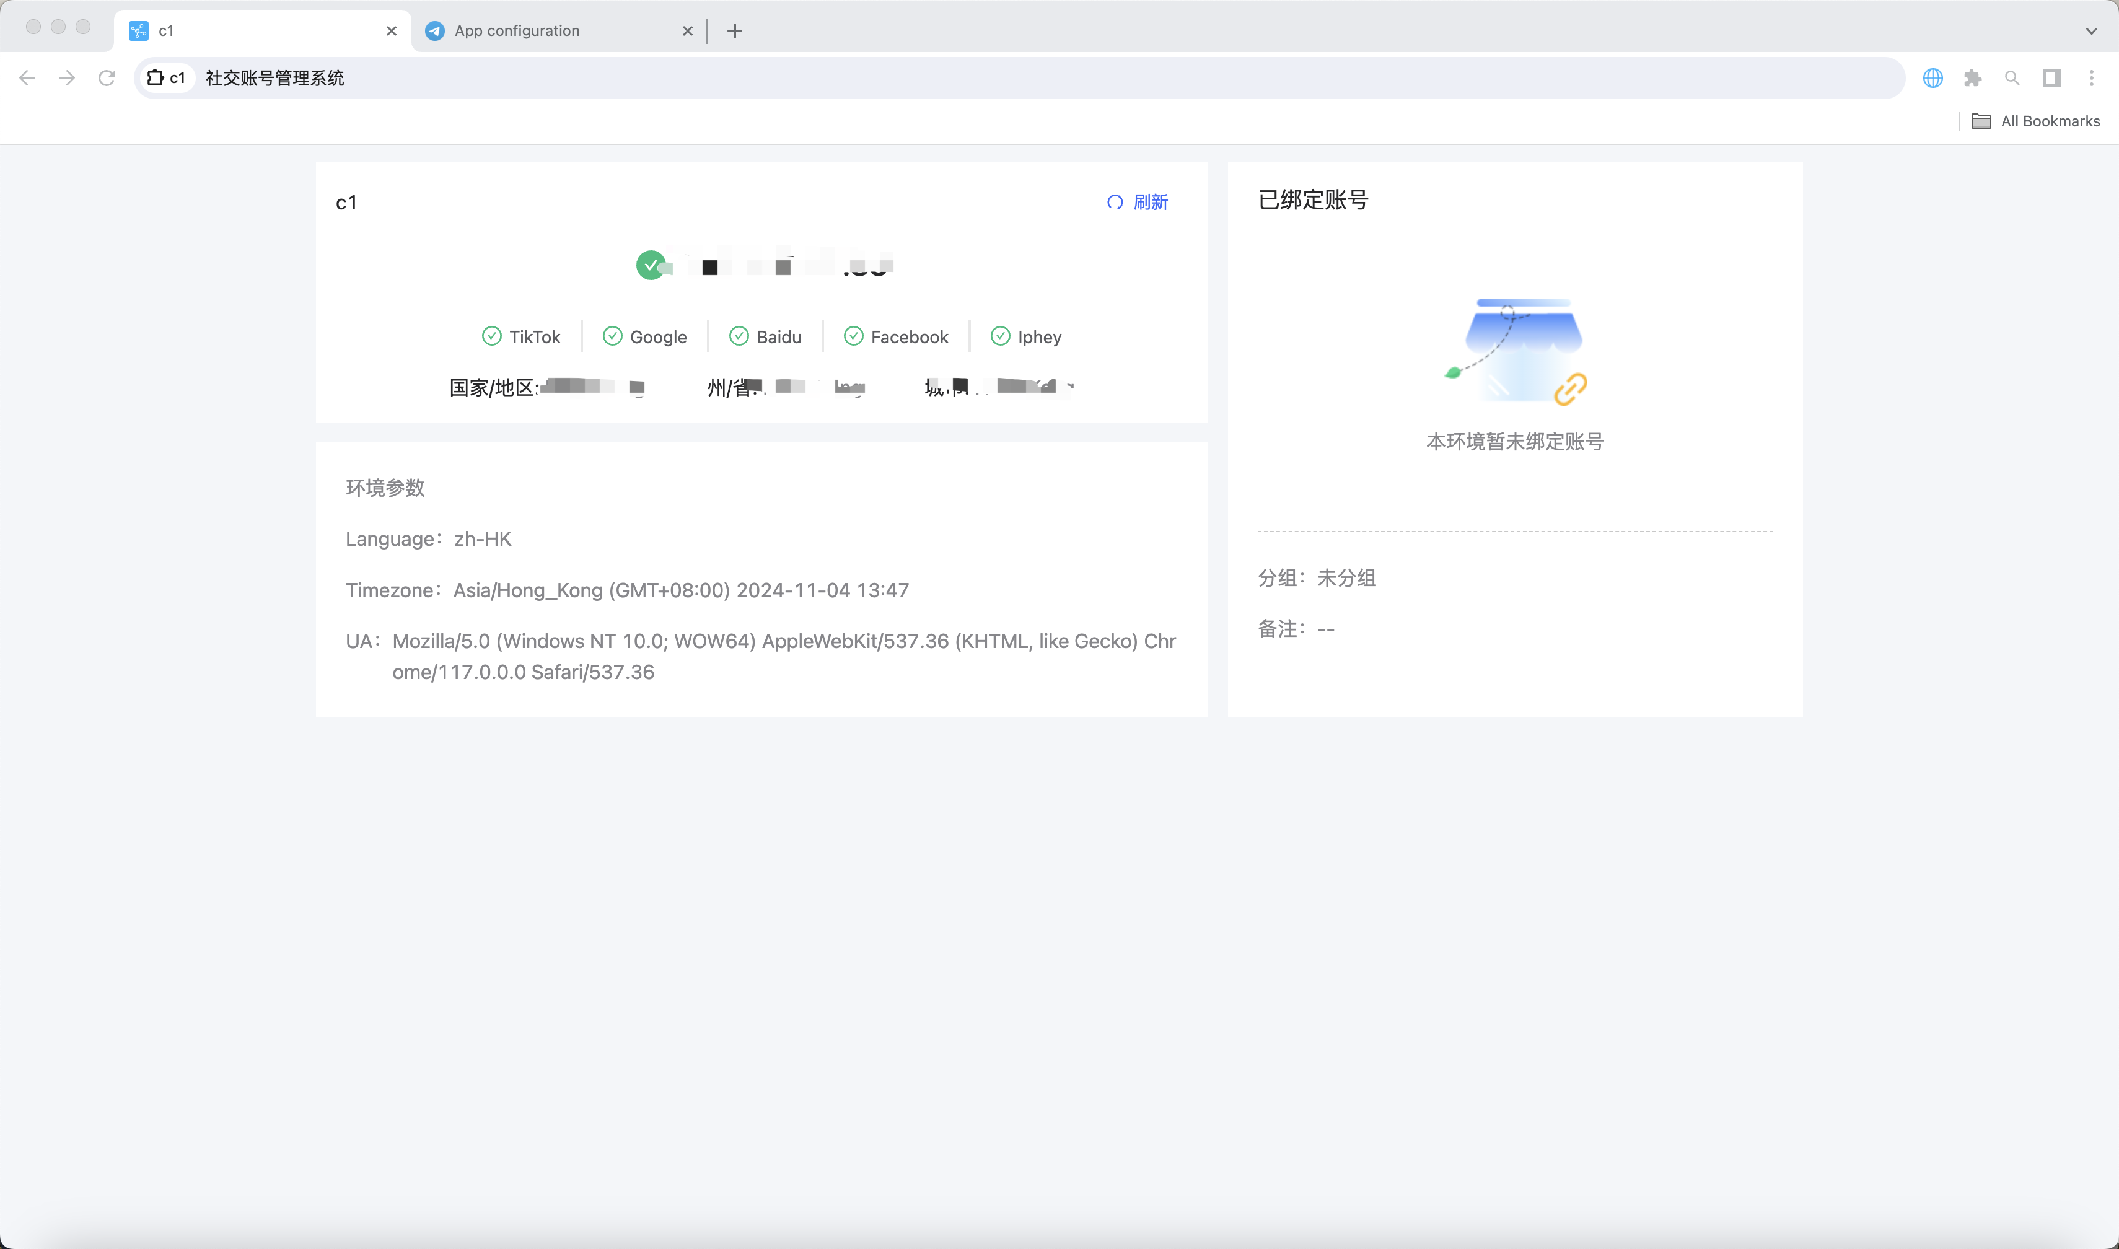Click the search magnifier icon in toolbar
2119x1249 pixels.
2012,78
